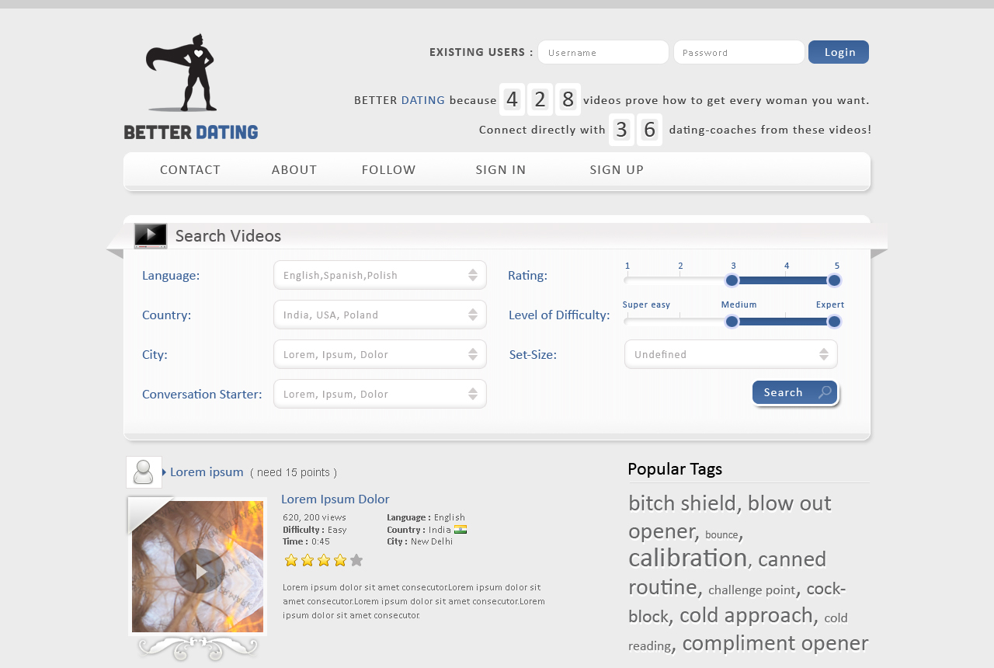The width and height of the screenshot is (994, 668).
Task: Click the user avatar icon beside Lorem ipsum
Action: (x=144, y=471)
